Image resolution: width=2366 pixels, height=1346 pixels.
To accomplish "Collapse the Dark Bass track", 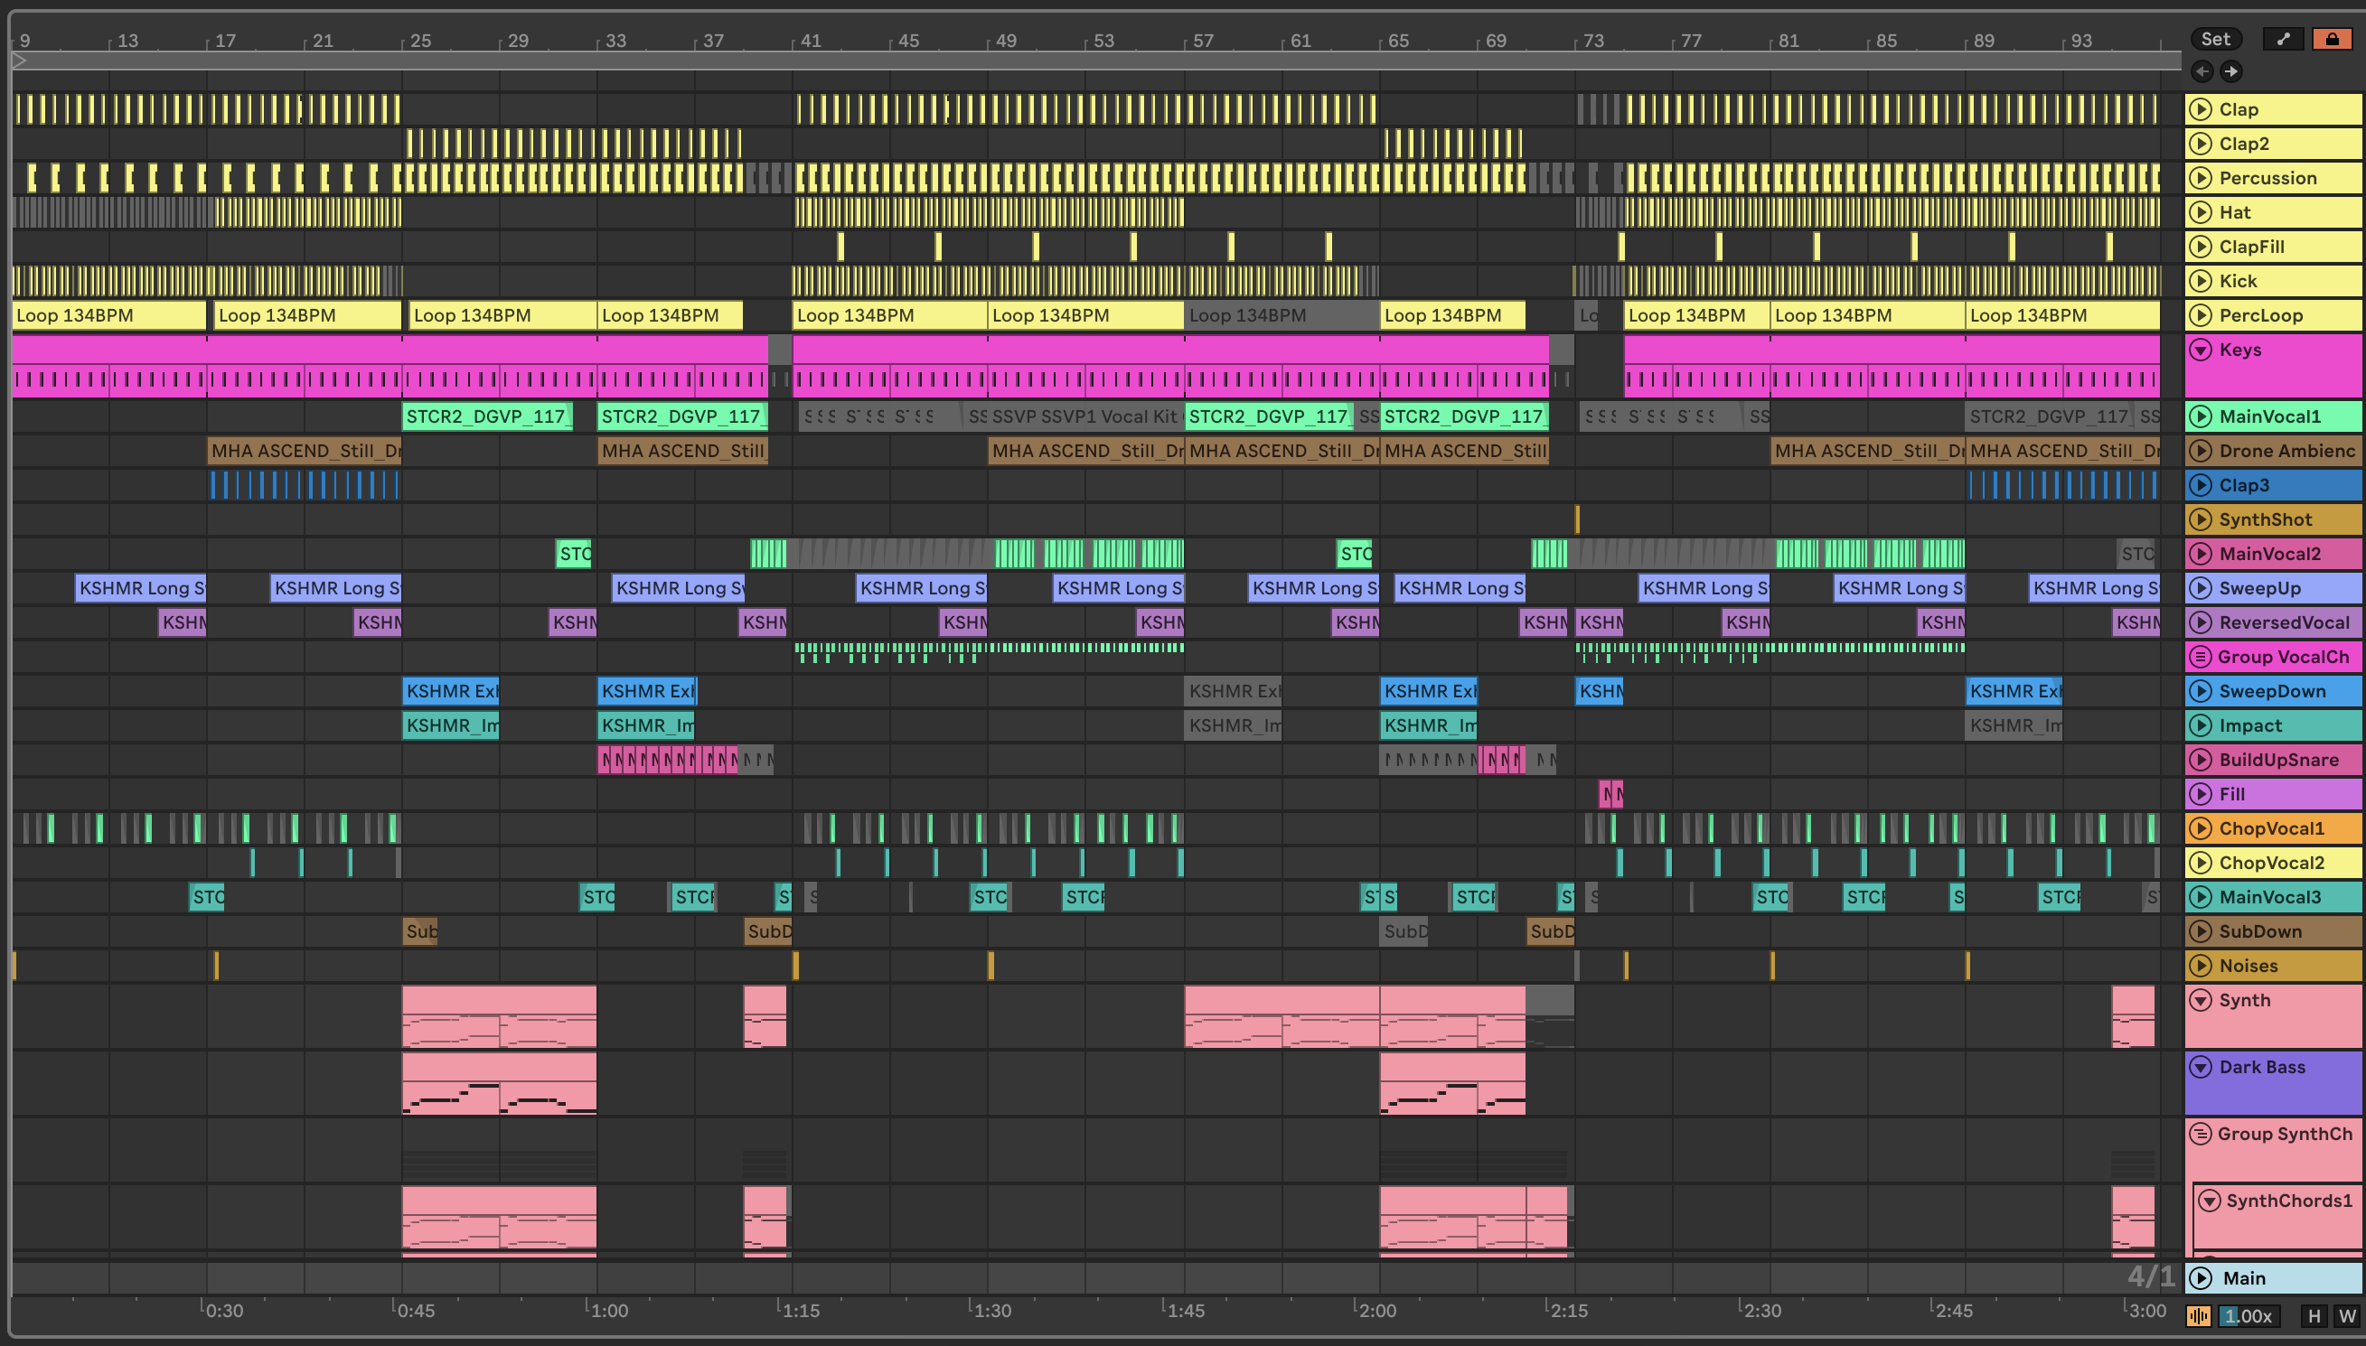I will [2201, 1067].
